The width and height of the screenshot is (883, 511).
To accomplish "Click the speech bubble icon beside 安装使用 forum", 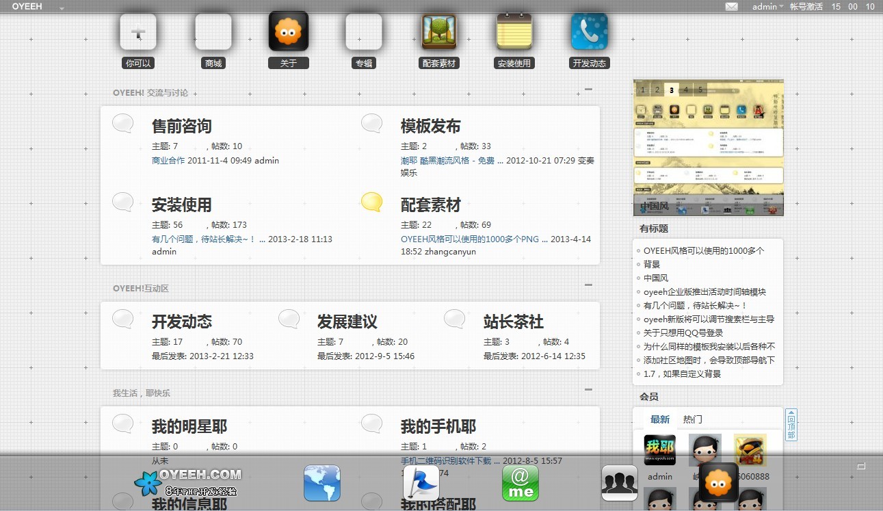I will [123, 202].
